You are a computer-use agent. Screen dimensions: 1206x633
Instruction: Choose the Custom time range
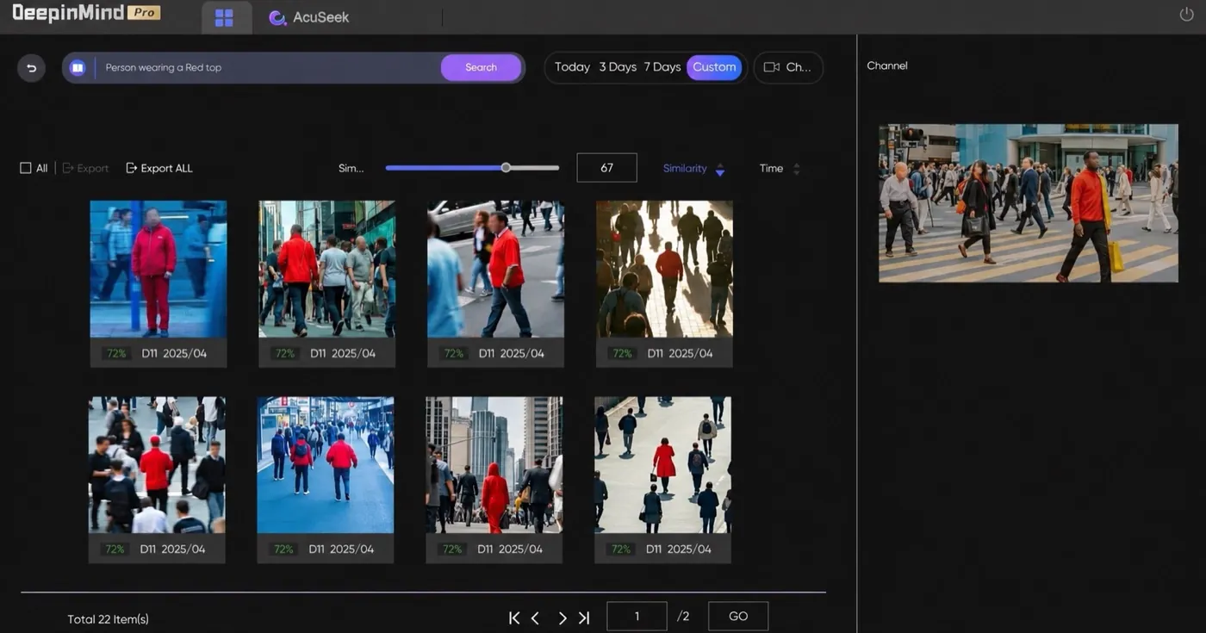click(x=714, y=67)
